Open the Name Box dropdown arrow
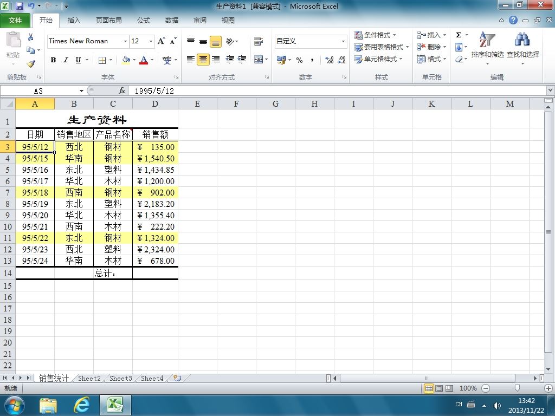555x416 pixels. tap(81, 91)
